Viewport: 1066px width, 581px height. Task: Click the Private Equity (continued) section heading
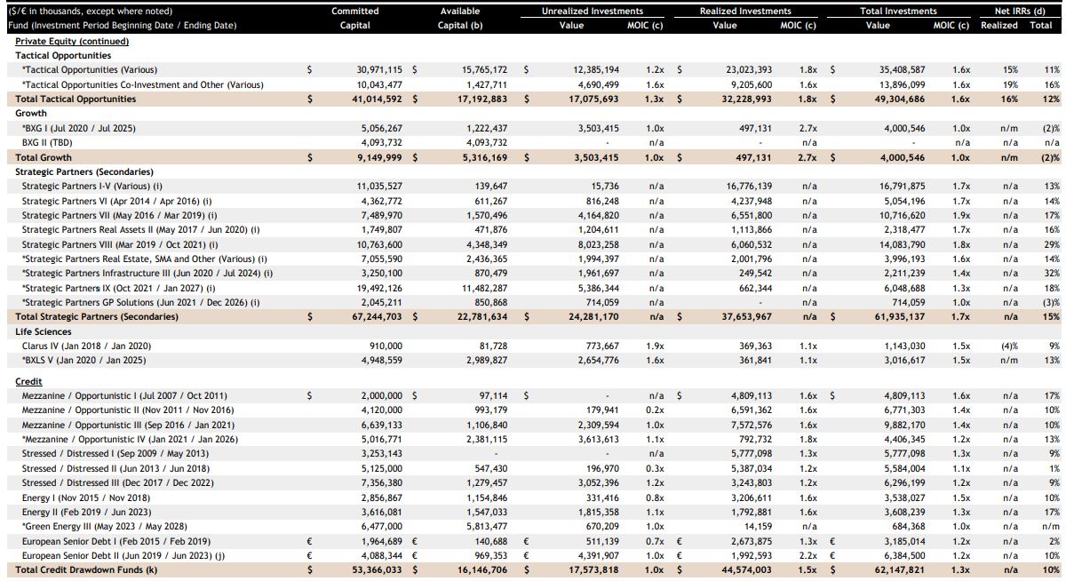tap(72, 42)
